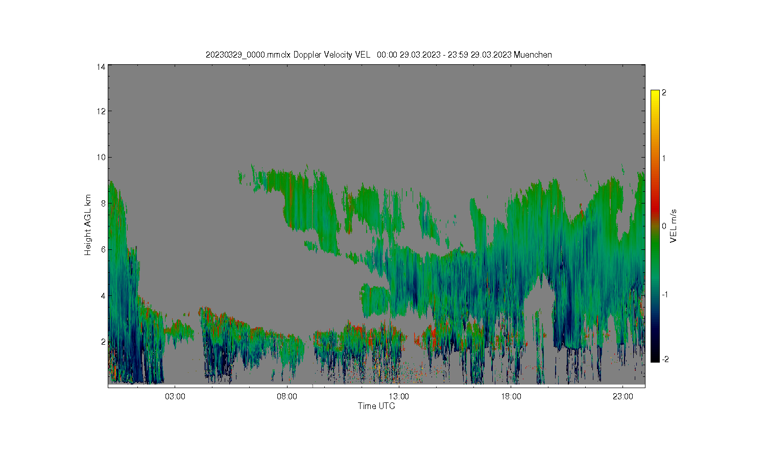Click the '23:00' time tick label
This screenshot has height=459, width=766.
coord(623,396)
